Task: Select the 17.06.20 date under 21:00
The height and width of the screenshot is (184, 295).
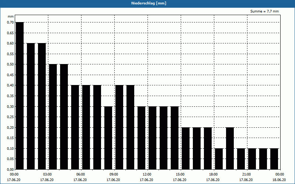Action: [246, 180]
